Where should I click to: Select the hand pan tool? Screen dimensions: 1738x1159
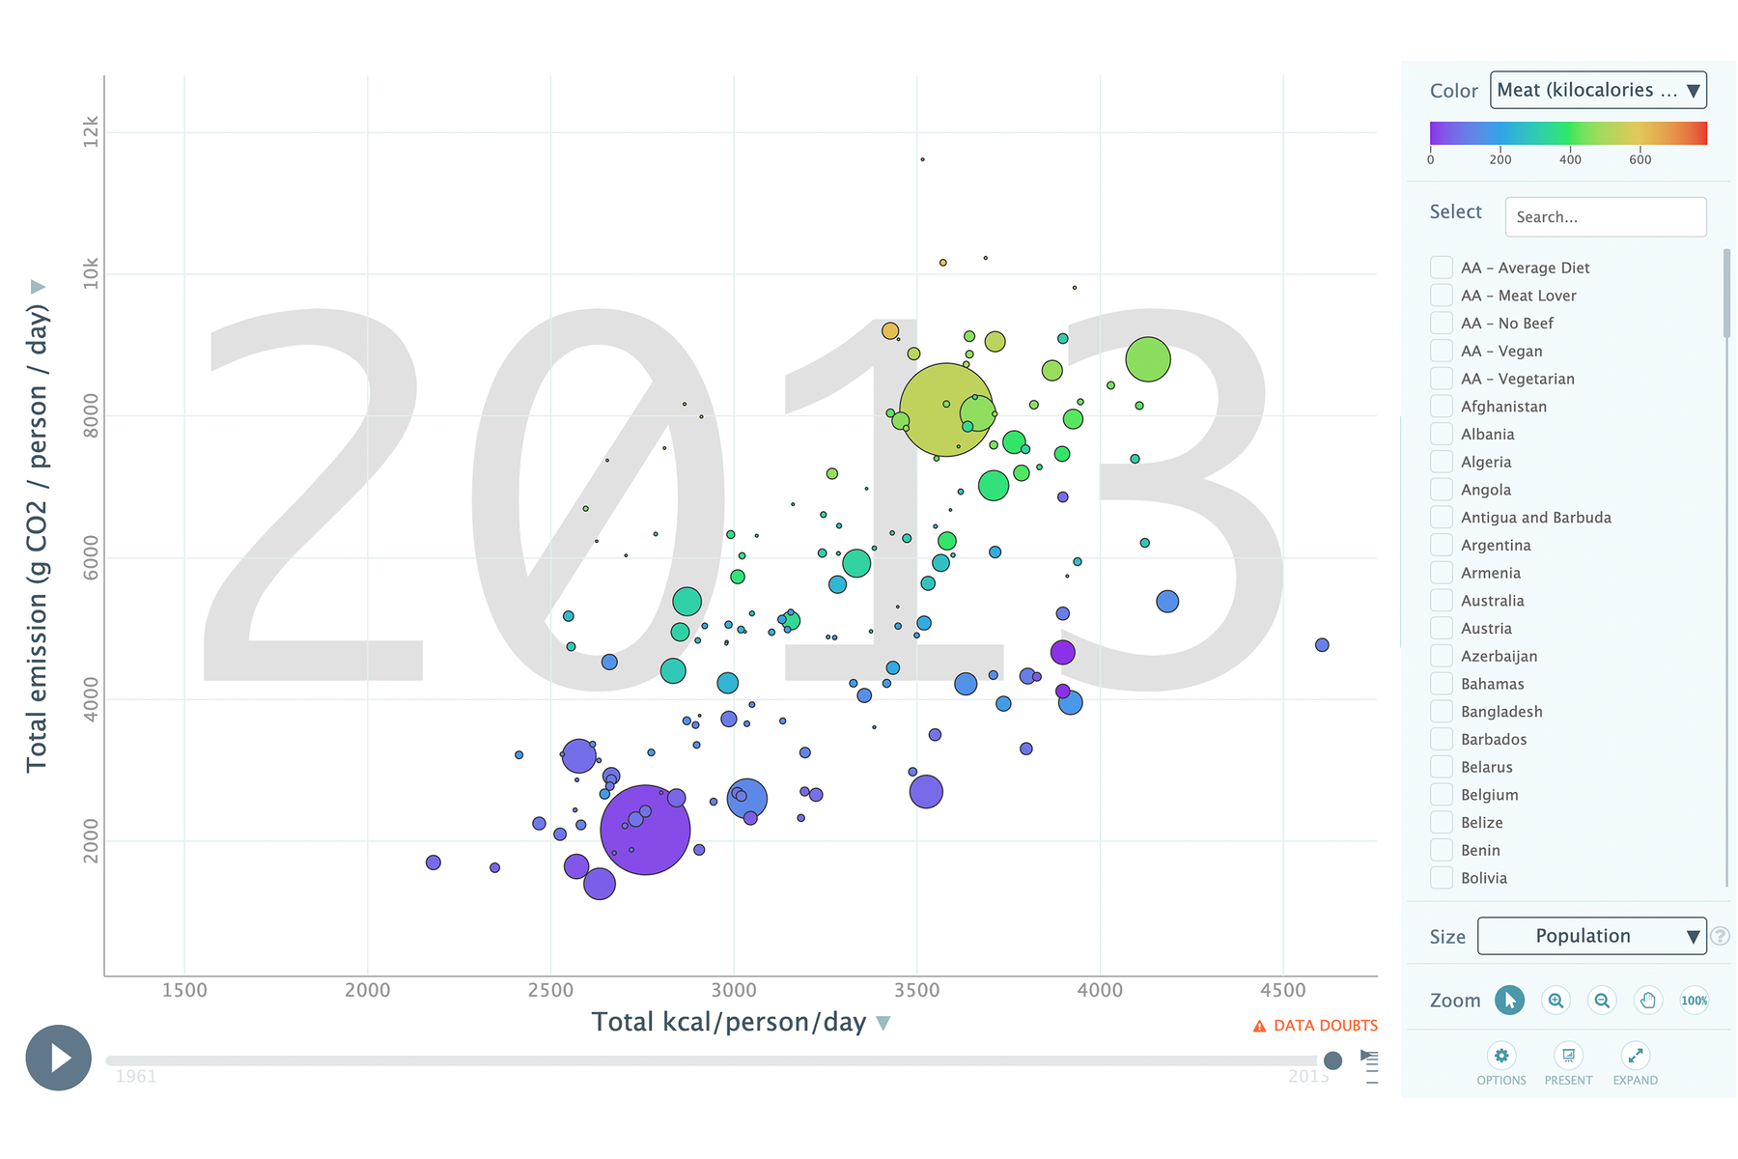pos(1648,1001)
